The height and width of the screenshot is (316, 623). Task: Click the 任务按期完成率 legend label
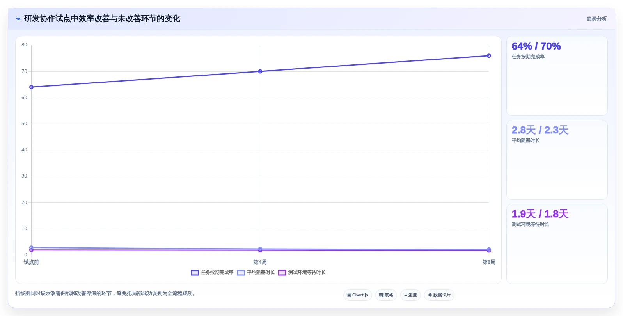pyautogui.click(x=217, y=273)
